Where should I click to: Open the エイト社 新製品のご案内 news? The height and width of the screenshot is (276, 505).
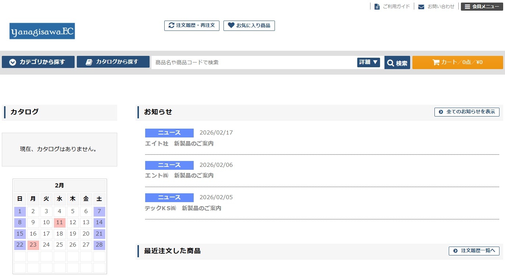(179, 144)
